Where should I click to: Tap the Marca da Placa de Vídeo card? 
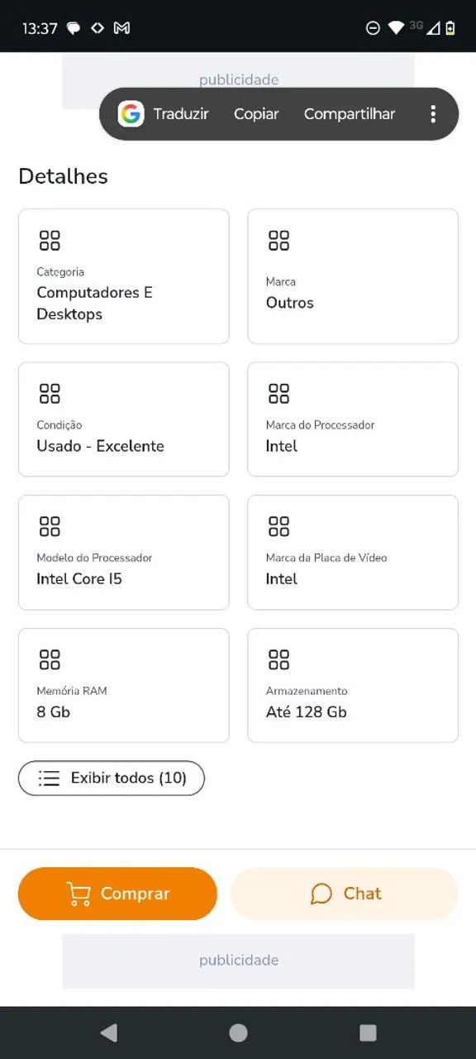coord(353,553)
